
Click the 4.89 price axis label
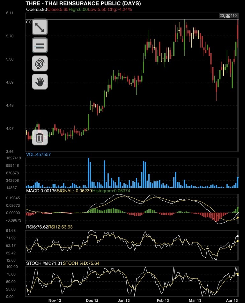[x=10, y=82]
